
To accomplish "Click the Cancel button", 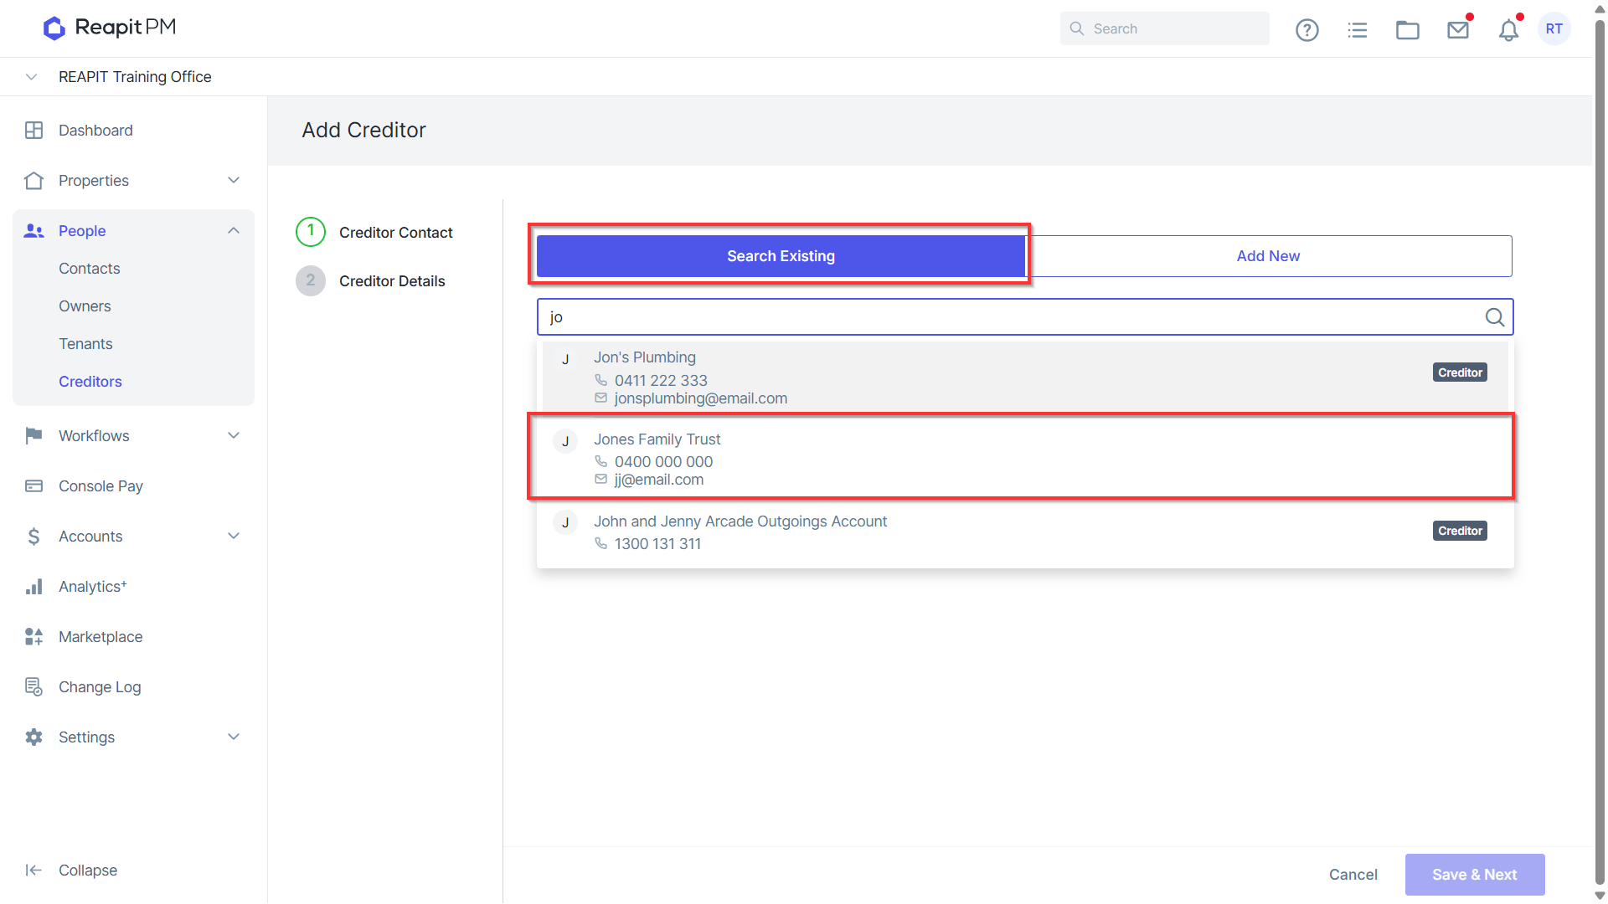I will pyautogui.click(x=1353, y=875).
